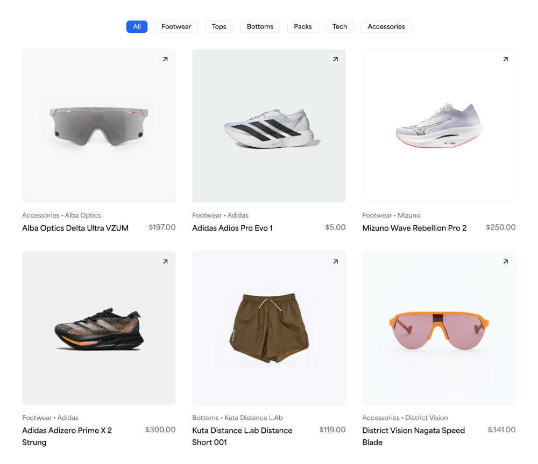
Task: Filter products by Bottoms
Action: point(260,27)
